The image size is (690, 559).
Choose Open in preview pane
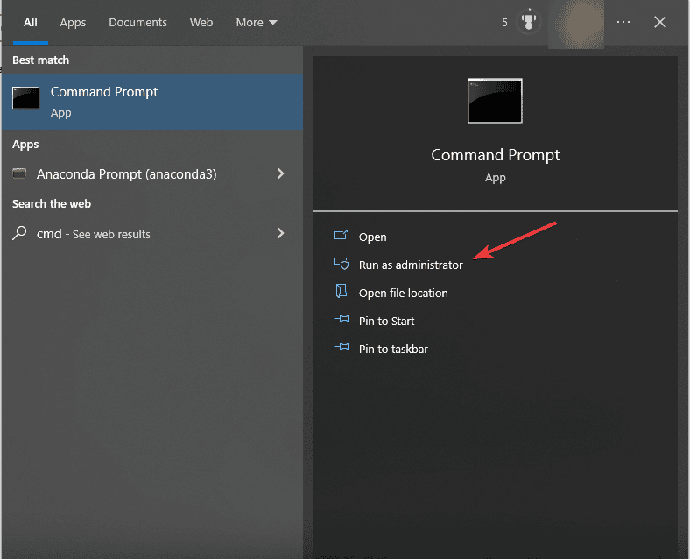point(372,237)
